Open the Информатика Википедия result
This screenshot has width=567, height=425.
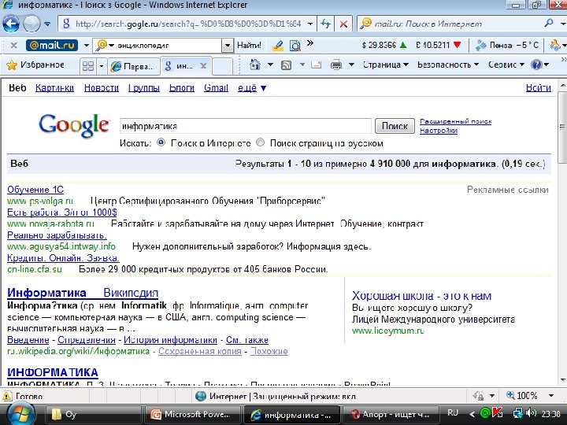point(83,293)
